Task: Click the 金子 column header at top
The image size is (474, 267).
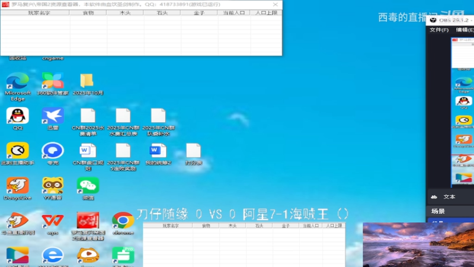Action: point(199,12)
